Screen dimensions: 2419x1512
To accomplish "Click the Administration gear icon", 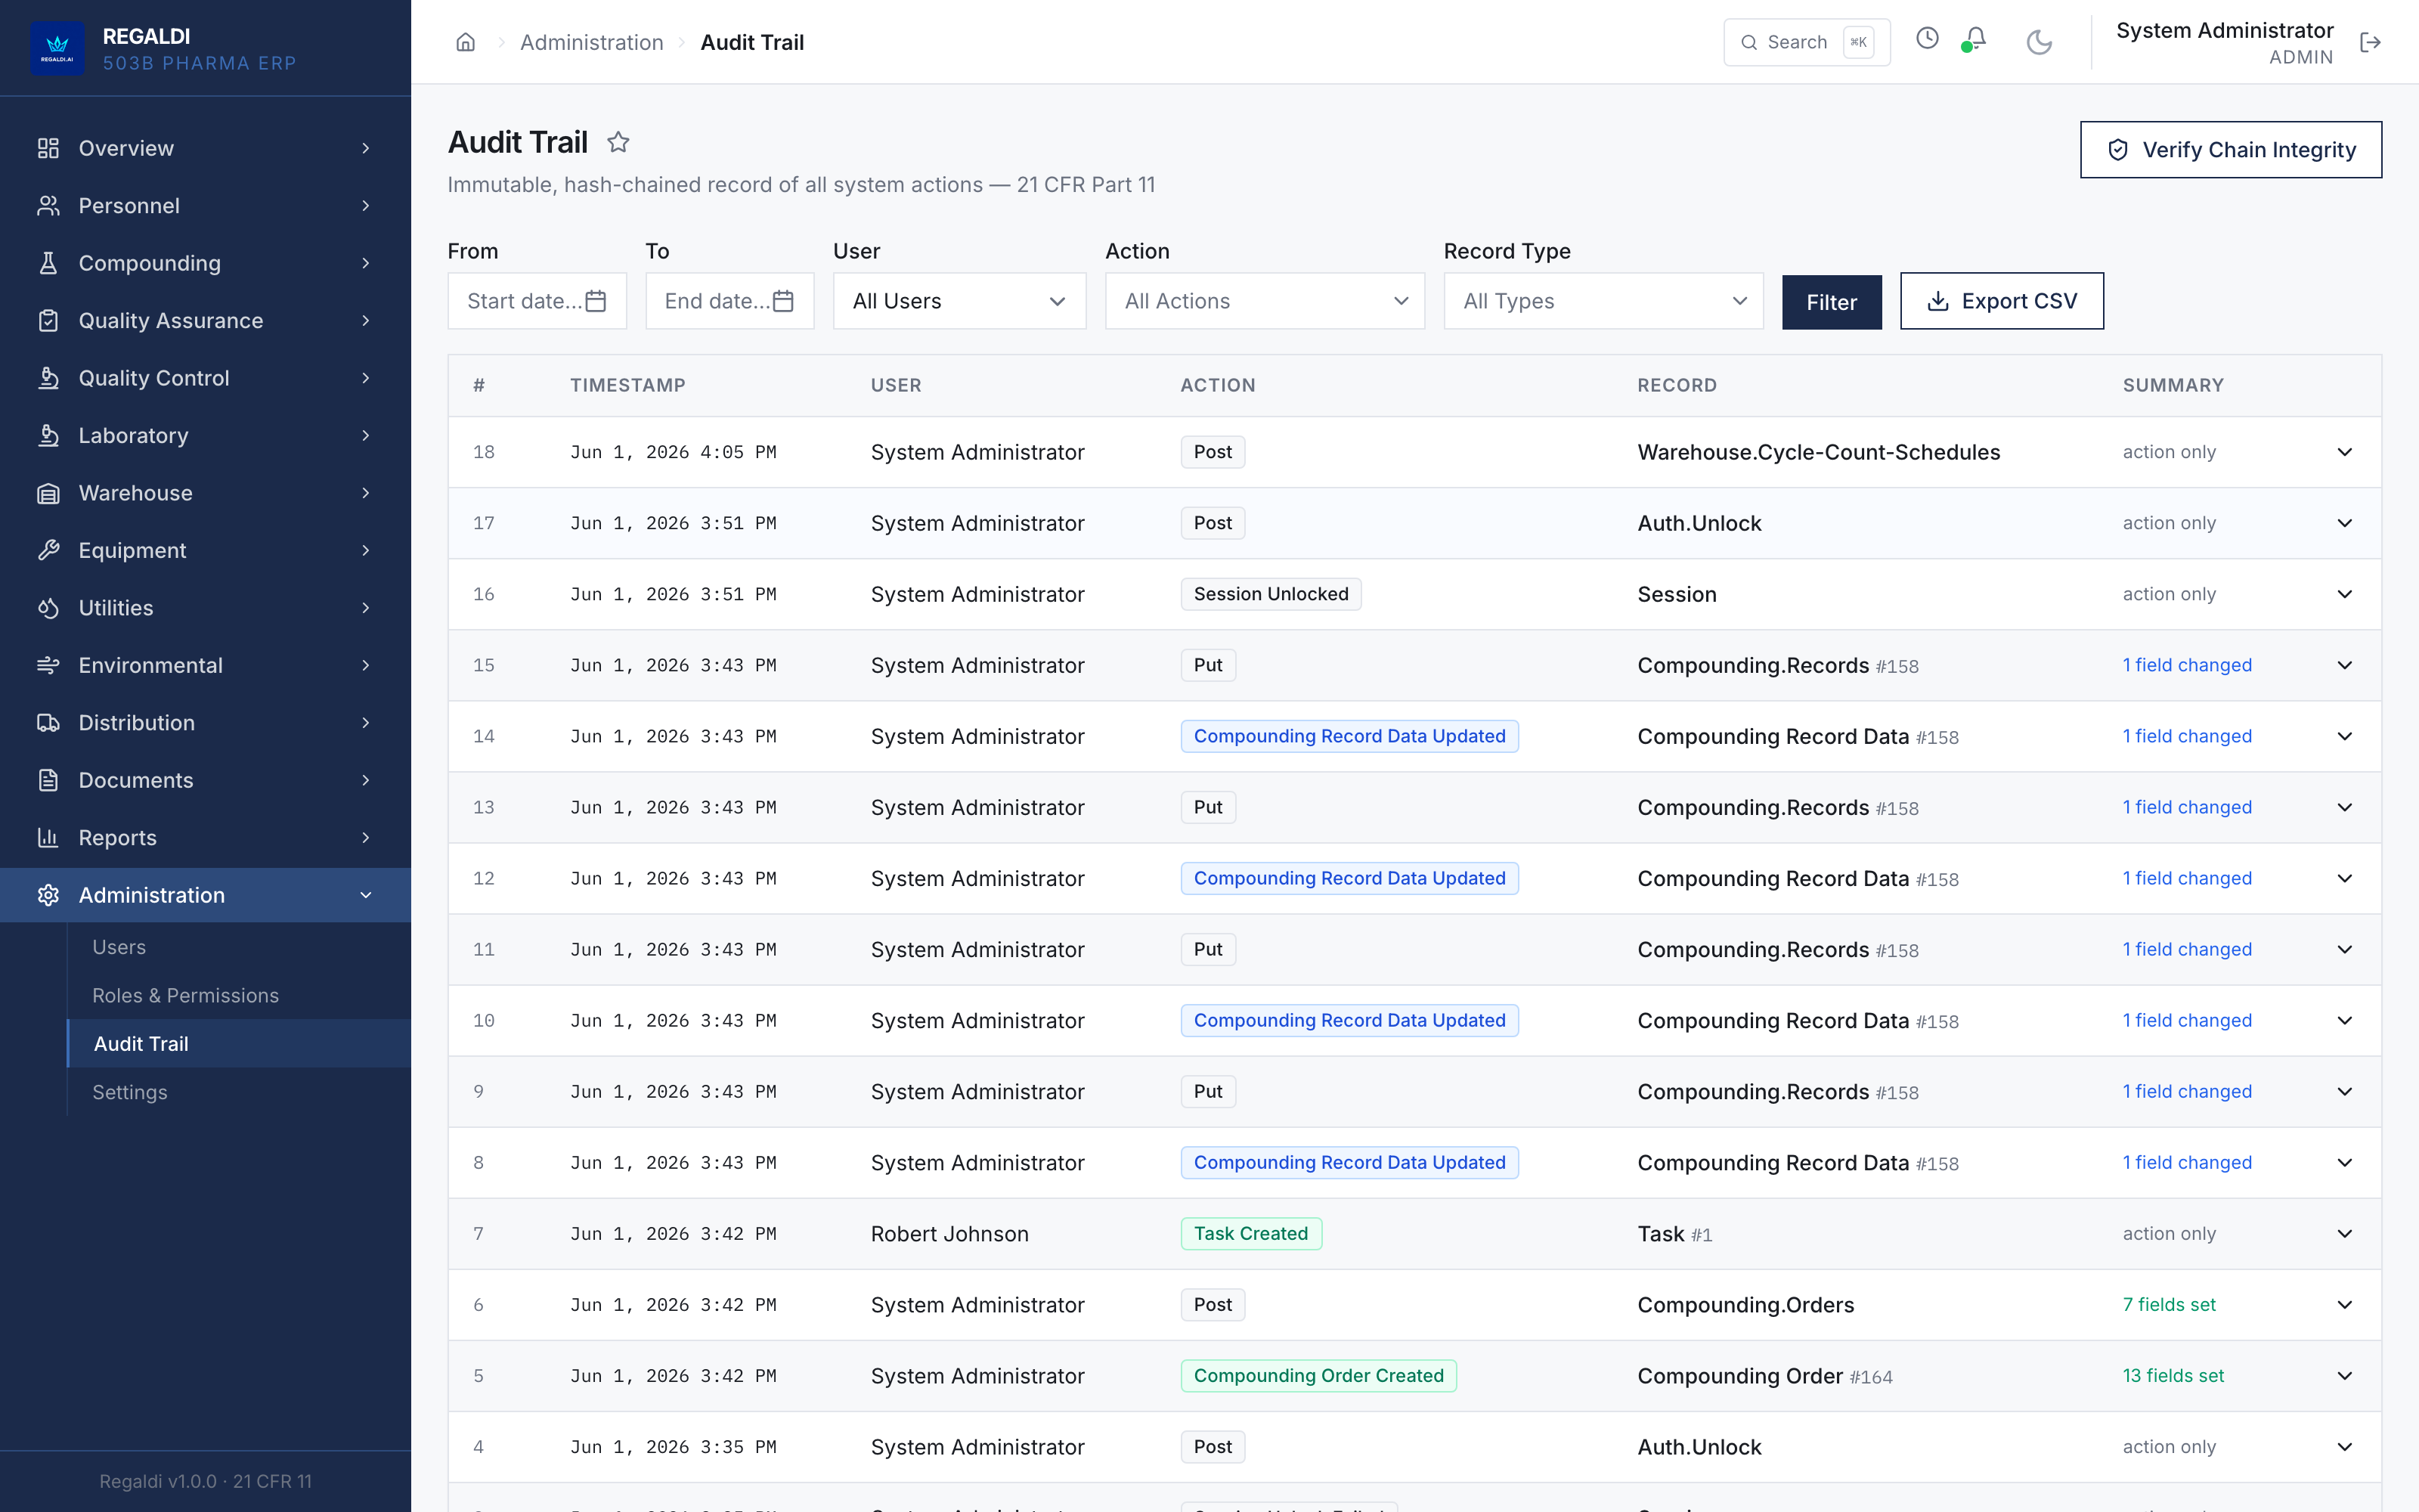I will (x=48, y=895).
